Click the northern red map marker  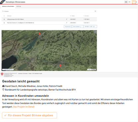[39, 34]
